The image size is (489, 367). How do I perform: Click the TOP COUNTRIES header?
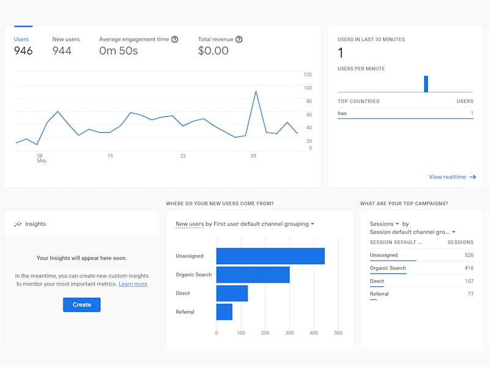[358, 101]
